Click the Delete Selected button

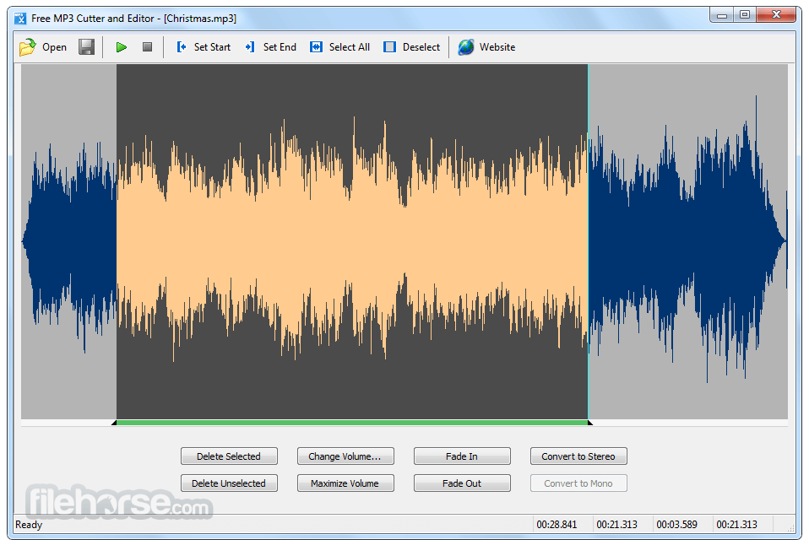[229, 456]
